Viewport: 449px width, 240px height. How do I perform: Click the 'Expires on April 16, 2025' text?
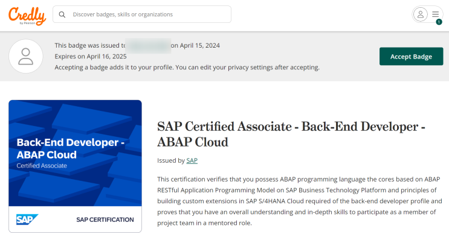91,56
